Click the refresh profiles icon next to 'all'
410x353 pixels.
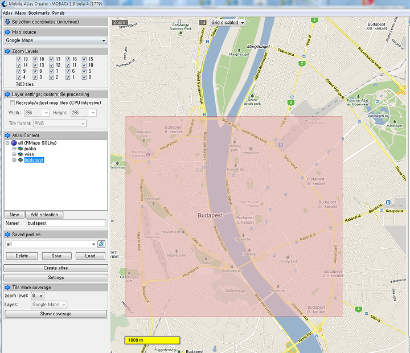click(x=101, y=244)
